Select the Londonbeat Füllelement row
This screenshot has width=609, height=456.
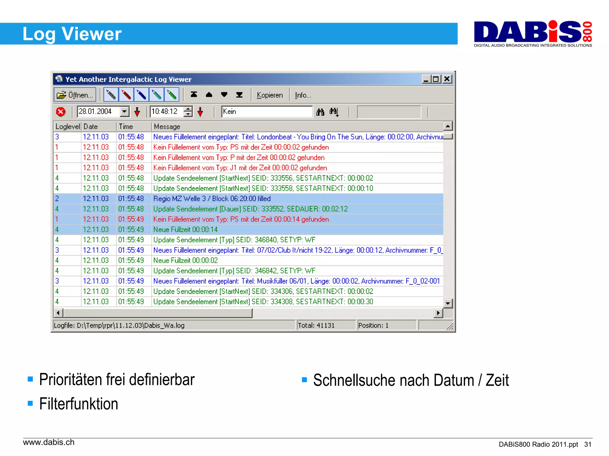[x=248, y=137]
